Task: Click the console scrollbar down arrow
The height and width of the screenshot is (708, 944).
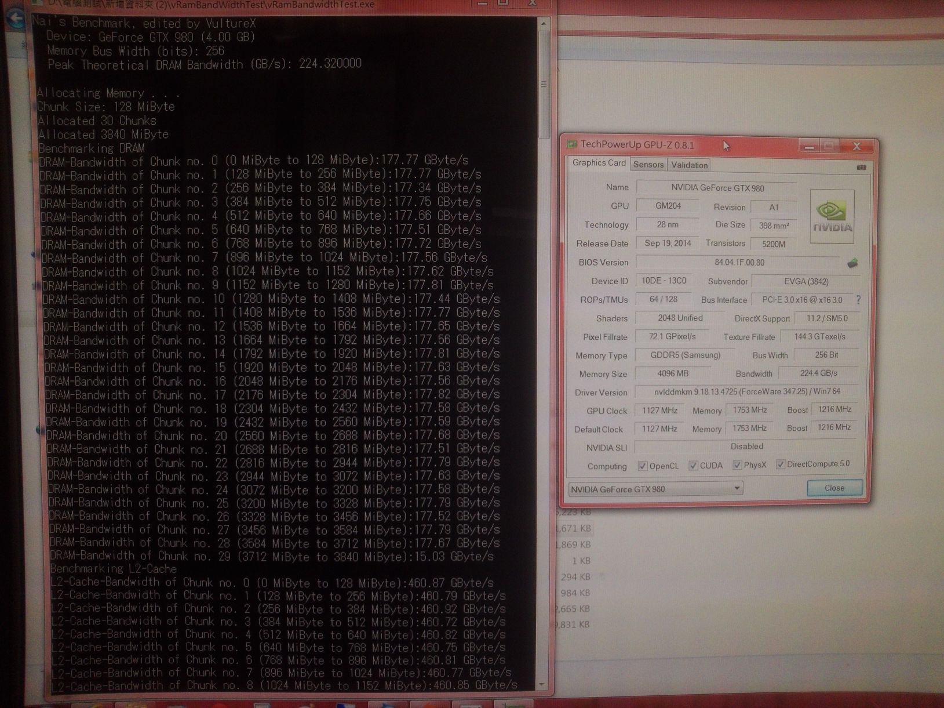Action: [x=542, y=684]
